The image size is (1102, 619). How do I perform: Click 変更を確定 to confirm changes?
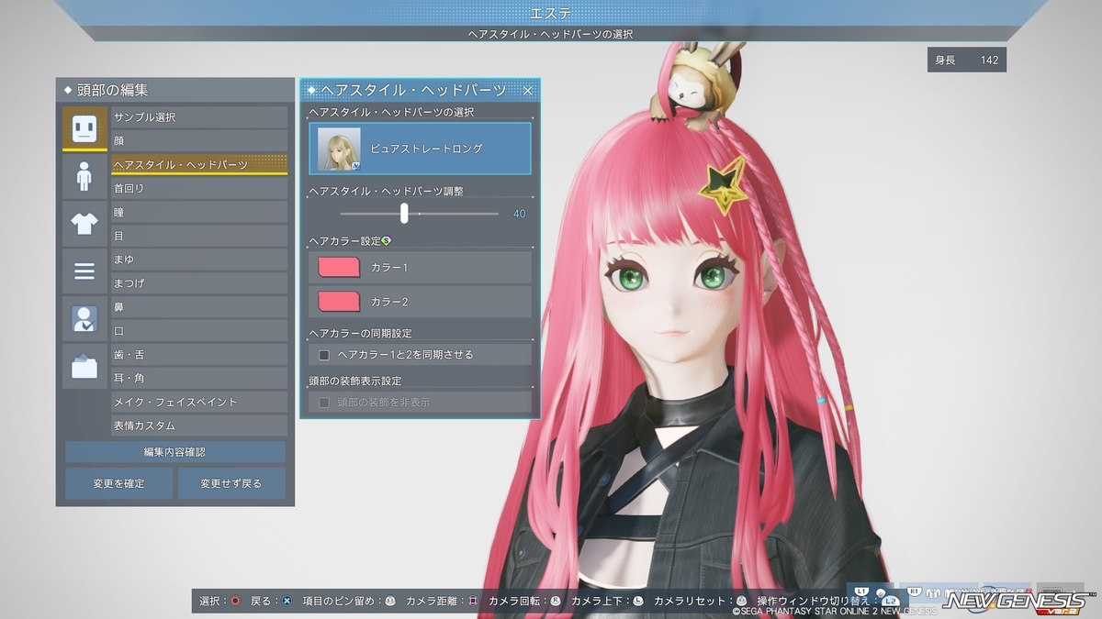118,483
